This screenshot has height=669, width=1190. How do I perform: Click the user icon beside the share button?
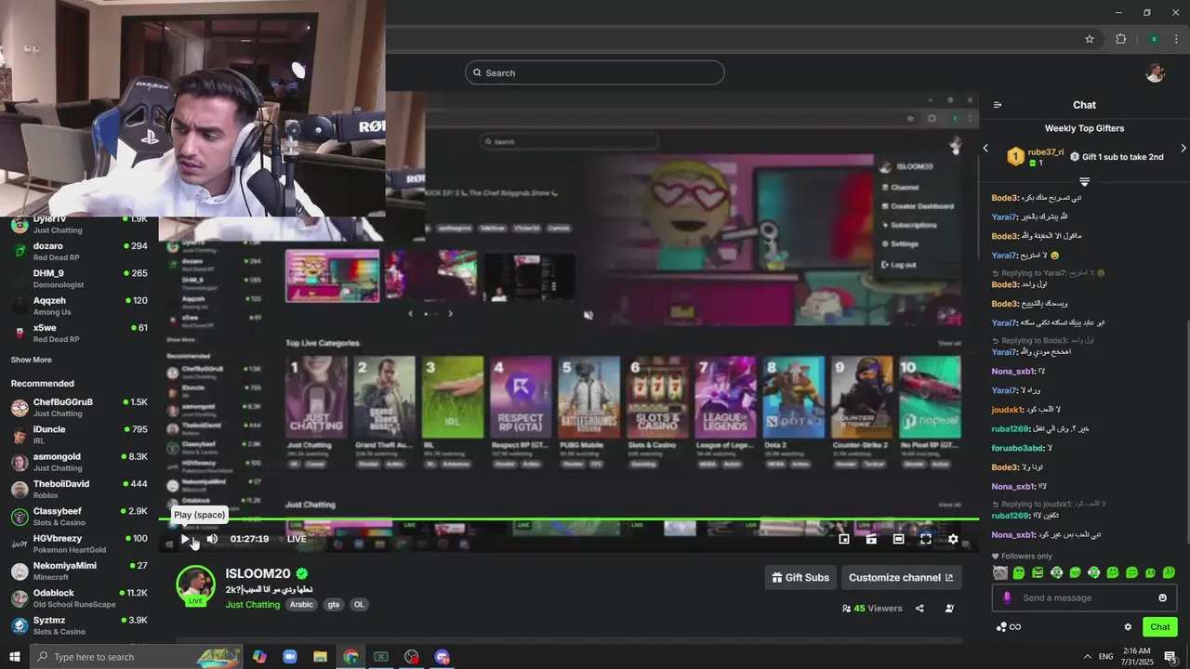coord(949,609)
